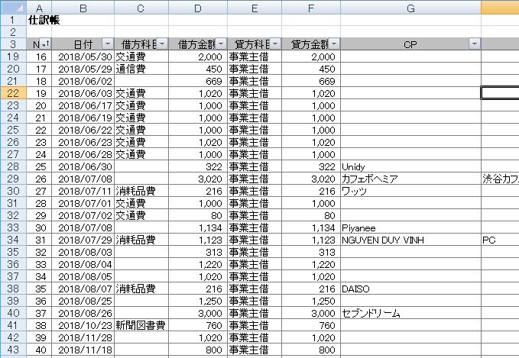Click the 新聞図書費 cell

click(x=141, y=325)
